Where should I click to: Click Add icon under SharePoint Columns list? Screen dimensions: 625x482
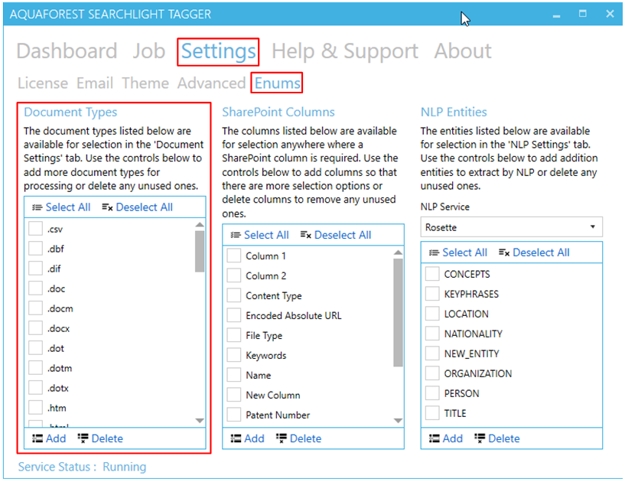[236, 438]
